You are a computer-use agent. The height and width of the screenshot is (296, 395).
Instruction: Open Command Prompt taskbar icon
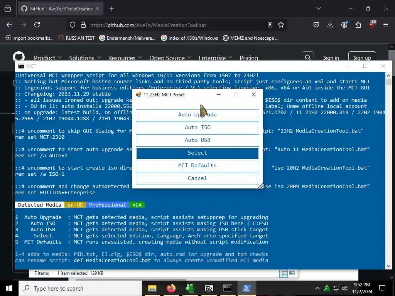pos(228,288)
